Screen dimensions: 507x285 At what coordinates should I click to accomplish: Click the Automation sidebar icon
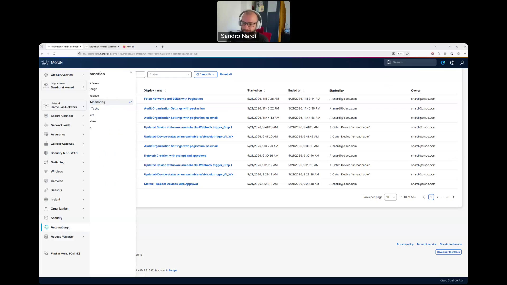46,227
